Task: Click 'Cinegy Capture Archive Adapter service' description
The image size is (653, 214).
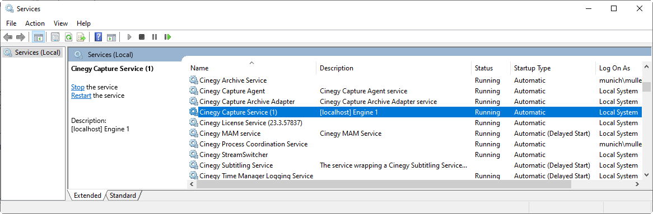Action: (x=378, y=101)
